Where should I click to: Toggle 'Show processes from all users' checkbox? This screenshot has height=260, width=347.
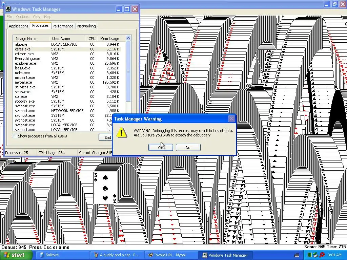[15, 136]
